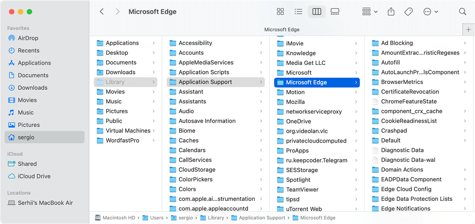Click the Edit Tags icon

tap(408, 12)
